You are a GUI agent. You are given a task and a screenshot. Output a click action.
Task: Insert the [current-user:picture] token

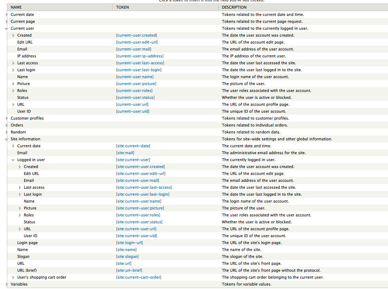pyautogui.click(x=136, y=84)
